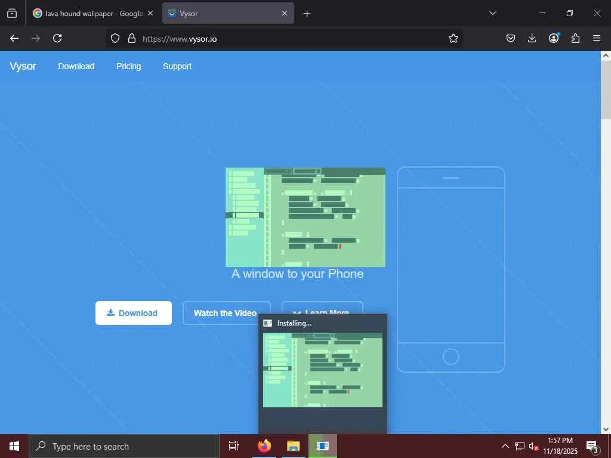Go back with the back arrow
Viewport: 611px width, 458px height.
coord(14,38)
